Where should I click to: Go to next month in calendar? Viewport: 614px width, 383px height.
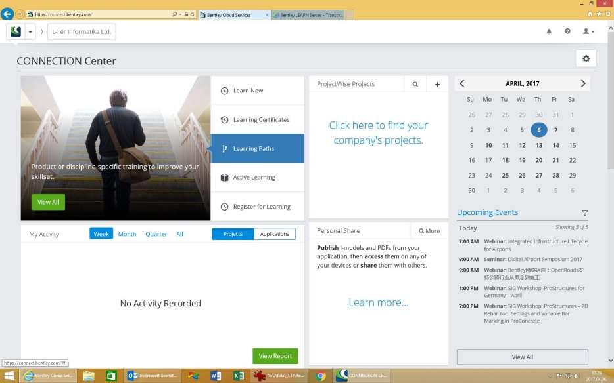(x=583, y=83)
